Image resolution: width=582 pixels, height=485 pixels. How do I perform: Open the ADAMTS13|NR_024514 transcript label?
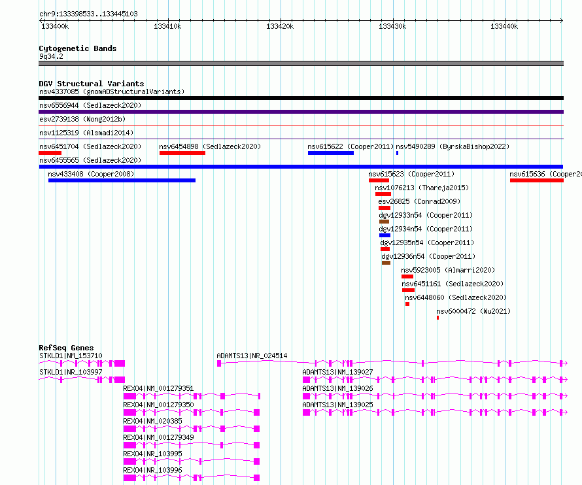coord(252,356)
